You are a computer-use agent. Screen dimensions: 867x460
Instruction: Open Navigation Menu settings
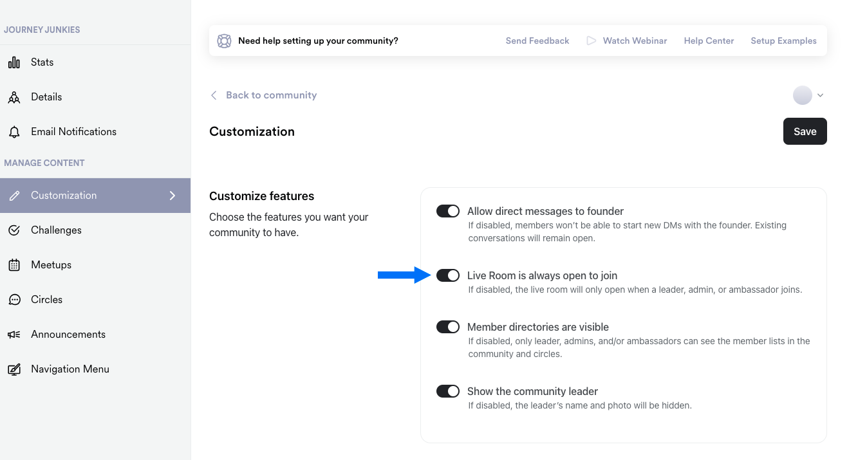[95, 369]
